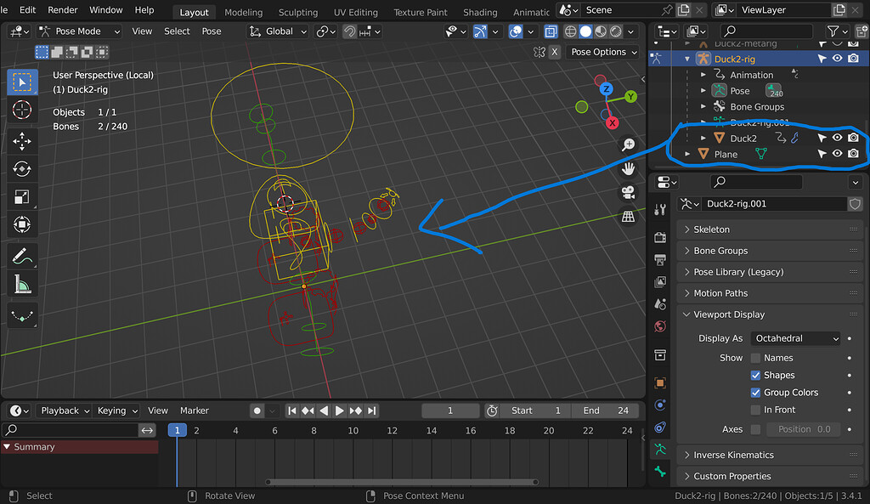The width and height of the screenshot is (870, 504).
Task: Enable the In Front checkbox
Action: coord(755,410)
